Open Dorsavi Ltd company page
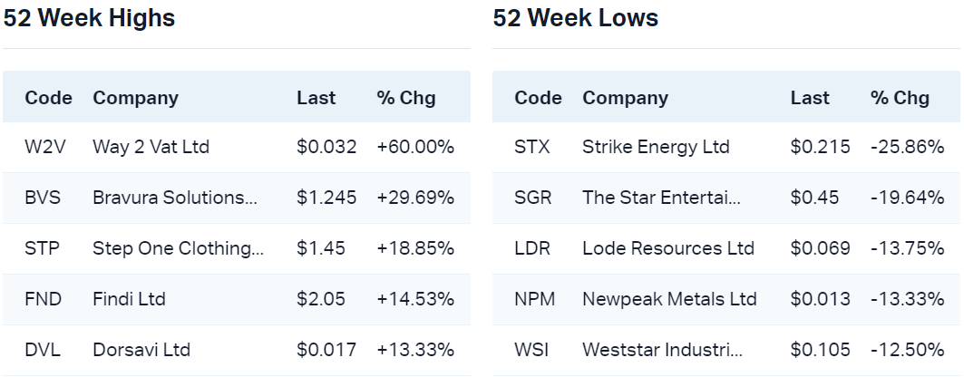 (x=141, y=350)
